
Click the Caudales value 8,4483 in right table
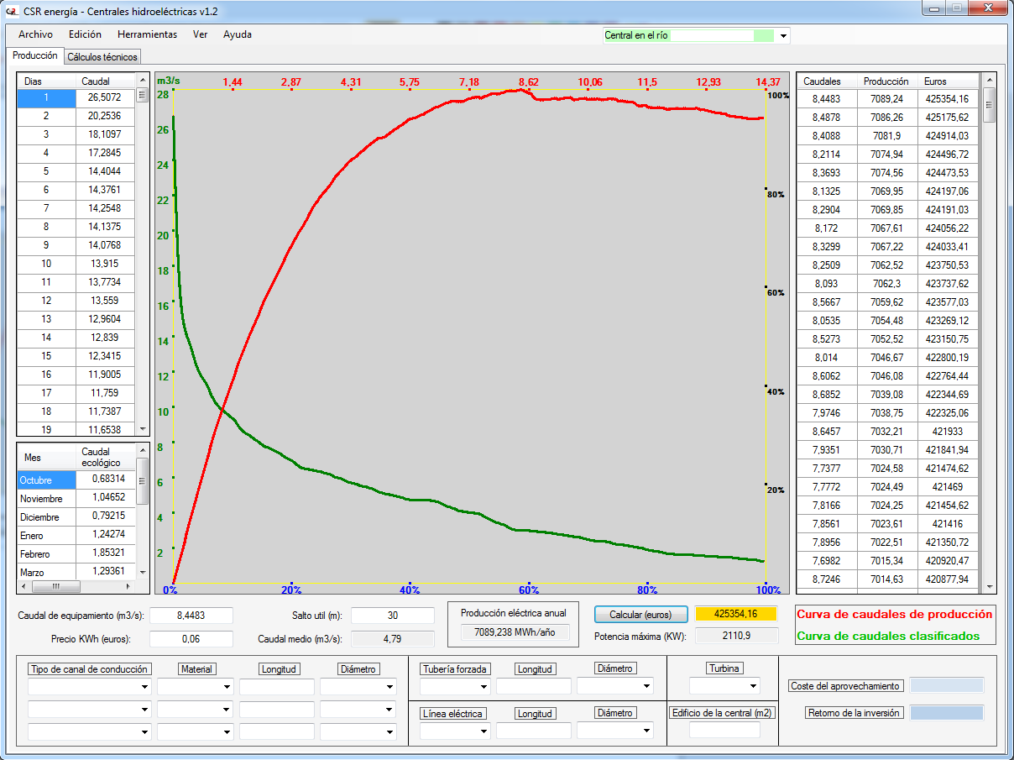[826, 99]
